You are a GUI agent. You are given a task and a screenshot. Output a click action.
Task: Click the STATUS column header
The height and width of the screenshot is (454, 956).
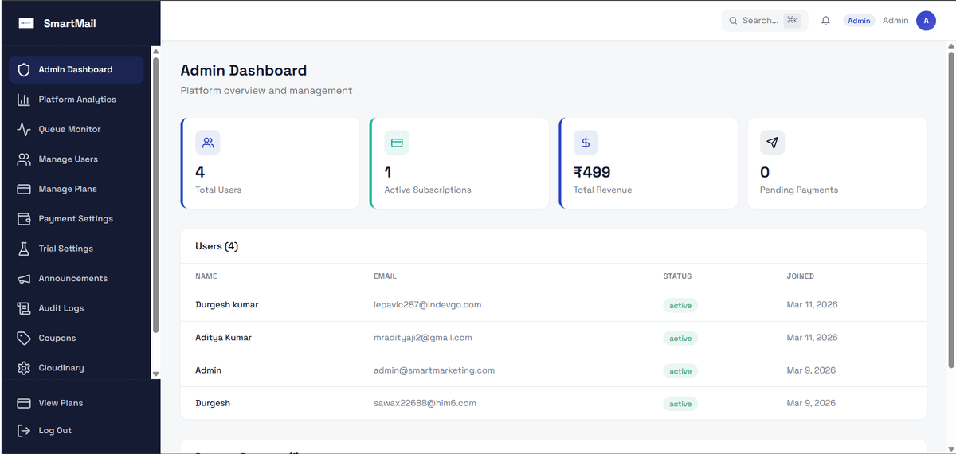point(677,276)
